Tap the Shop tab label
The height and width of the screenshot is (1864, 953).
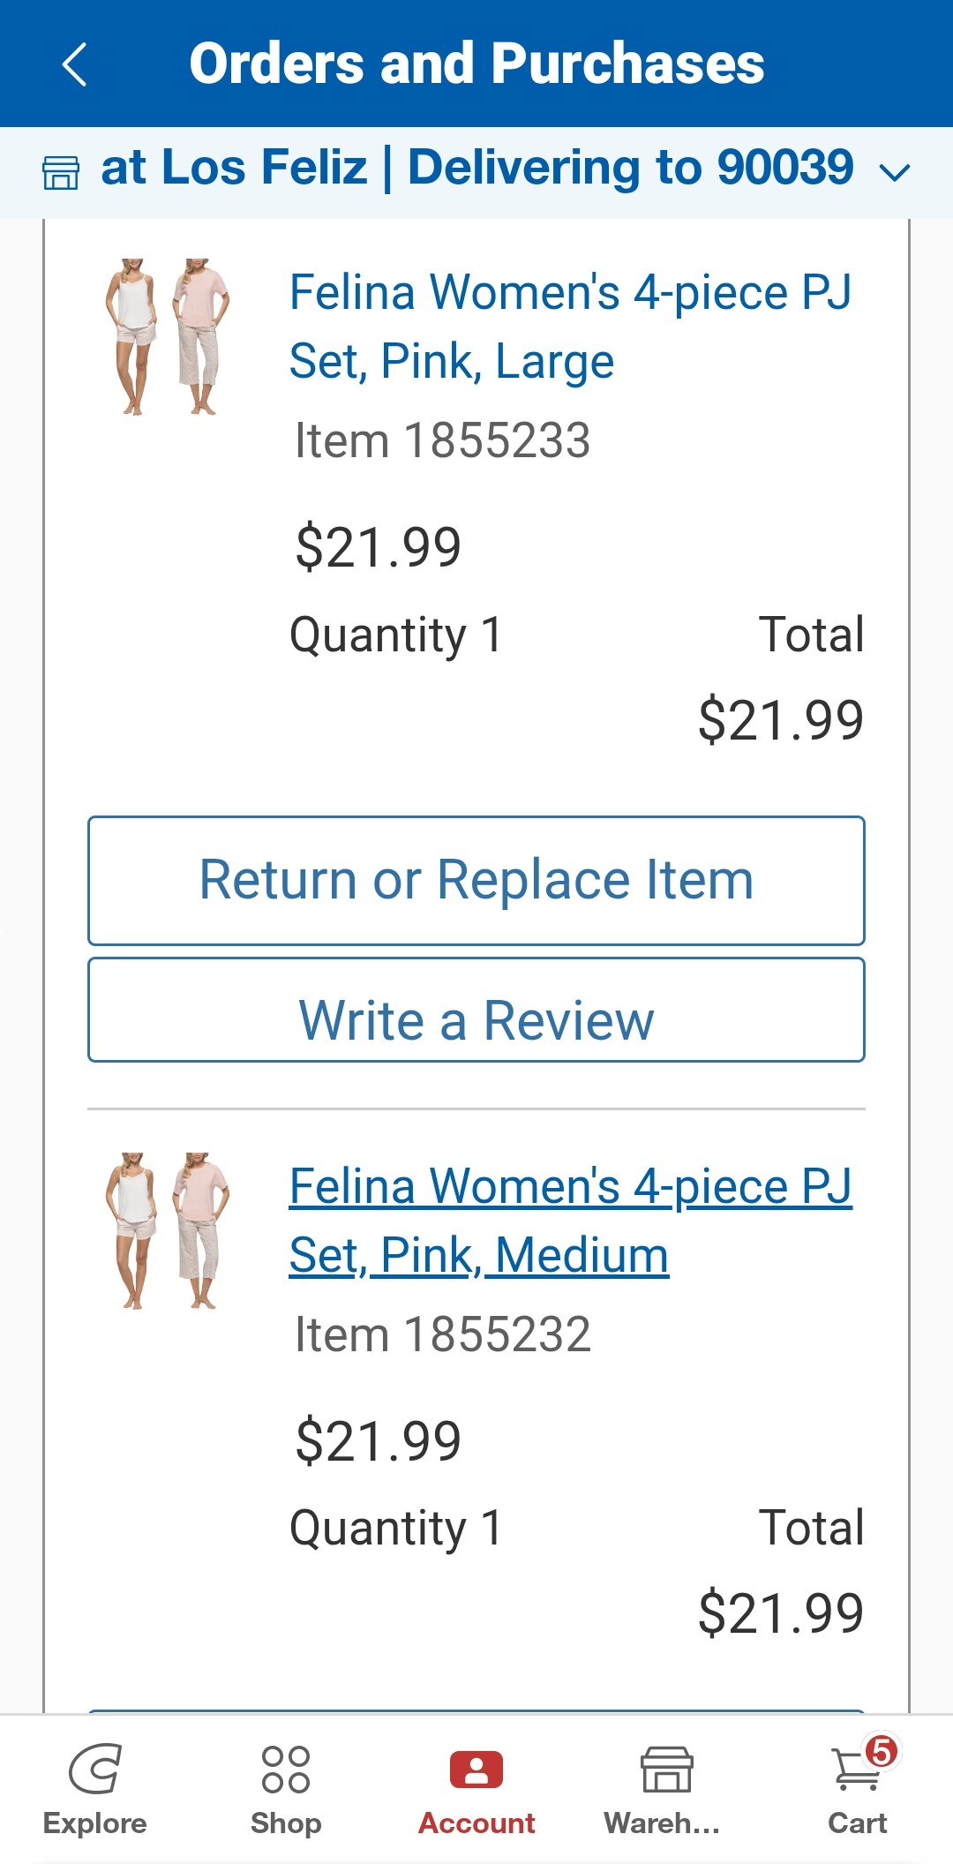[286, 1823]
